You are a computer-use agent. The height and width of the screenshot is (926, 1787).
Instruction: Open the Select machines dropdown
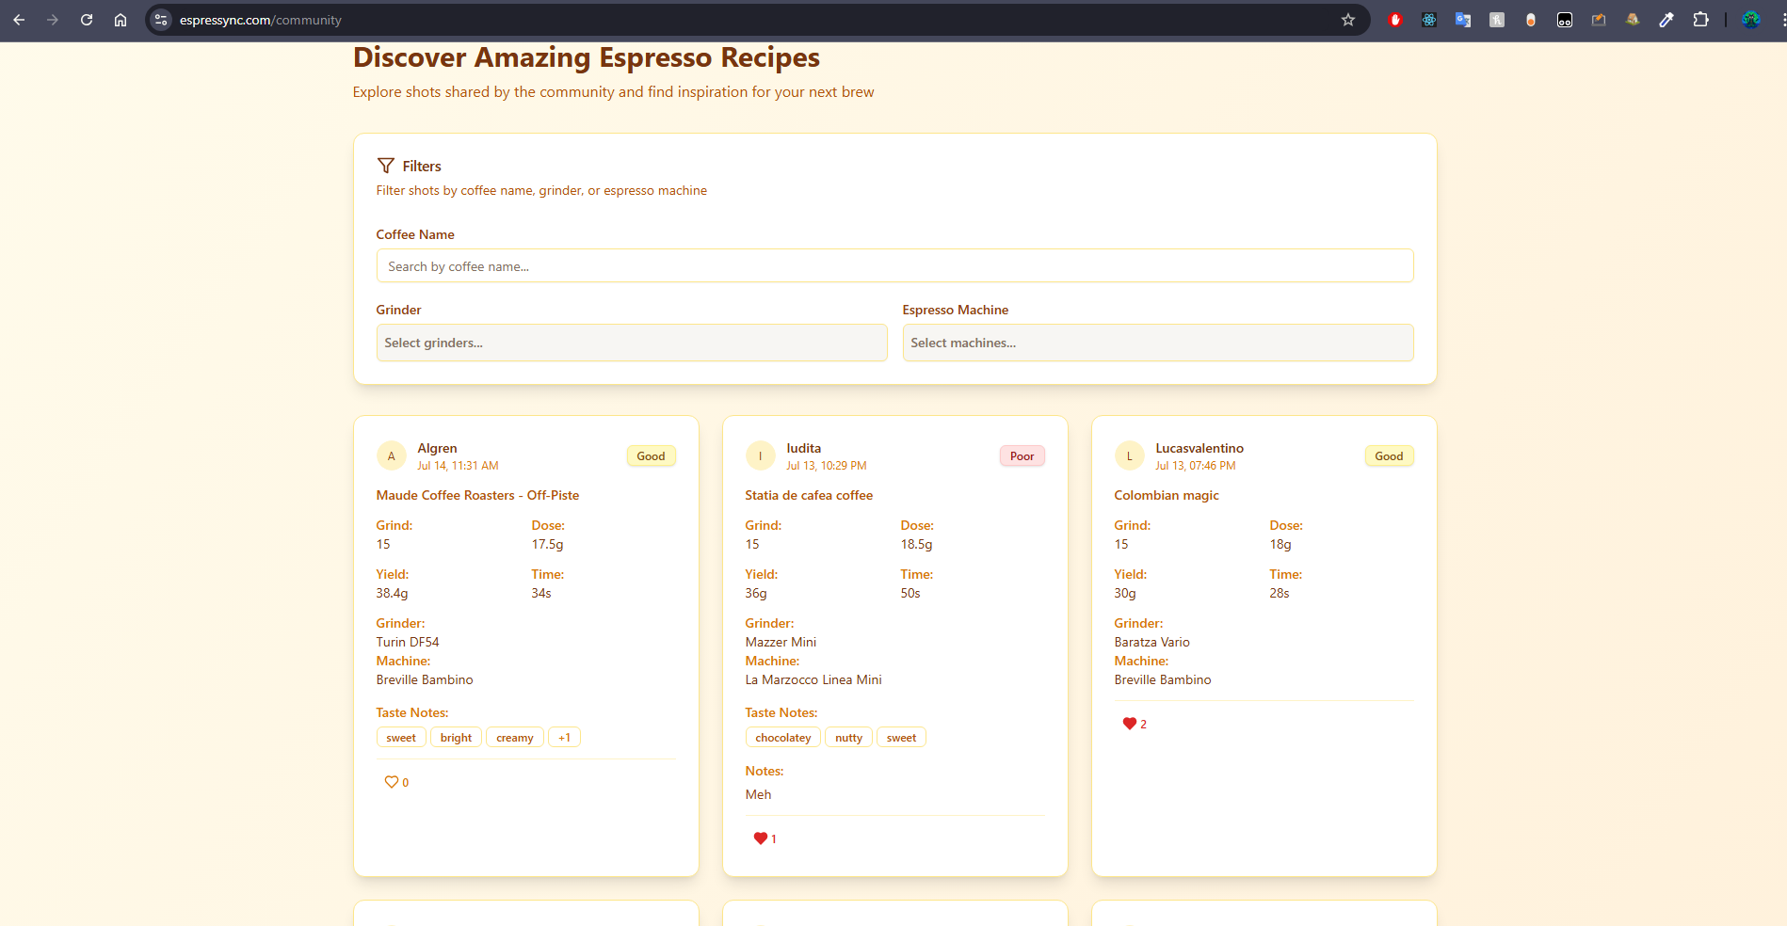point(1158,343)
